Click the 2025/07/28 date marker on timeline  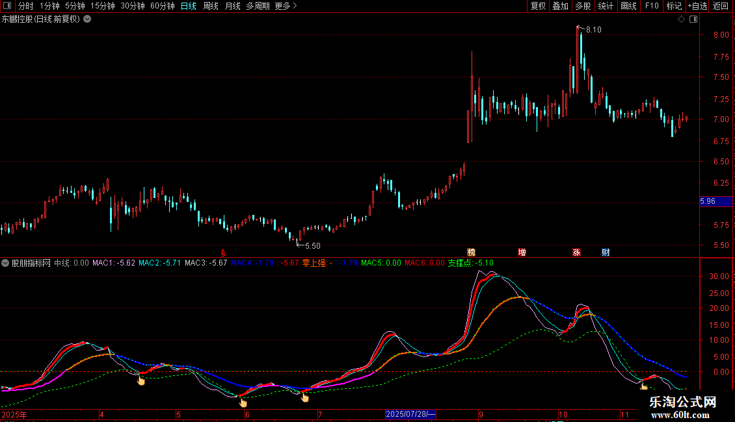coord(410,414)
